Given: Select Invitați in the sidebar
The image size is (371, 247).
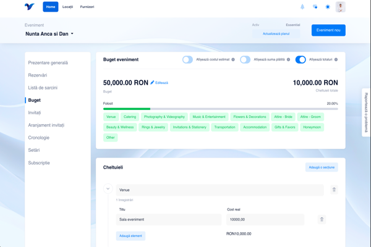Looking at the screenshot, I should [35, 112].
